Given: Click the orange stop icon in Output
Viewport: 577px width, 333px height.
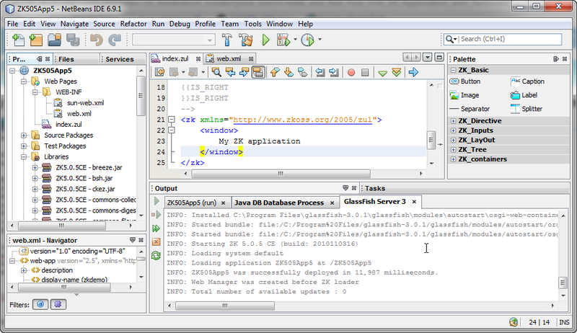Looking at the screenshot, I should 156,241.
